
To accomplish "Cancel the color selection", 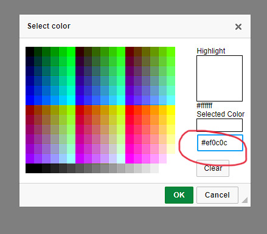I will tap(217, 195).
